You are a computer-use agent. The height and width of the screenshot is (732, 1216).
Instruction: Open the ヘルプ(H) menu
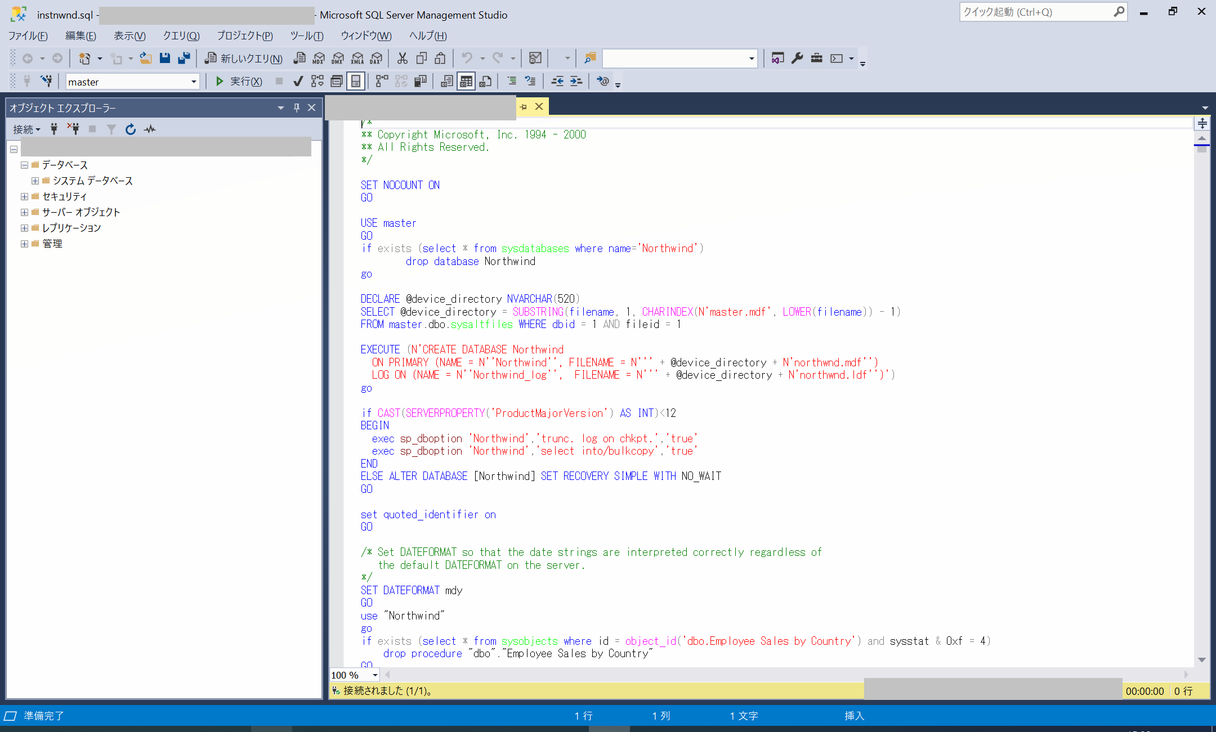(428, 35)
